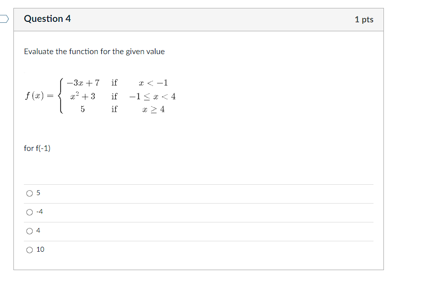Click the 1 pts label
The height and width of the screenshot is (288, 448).
point(365,18)
